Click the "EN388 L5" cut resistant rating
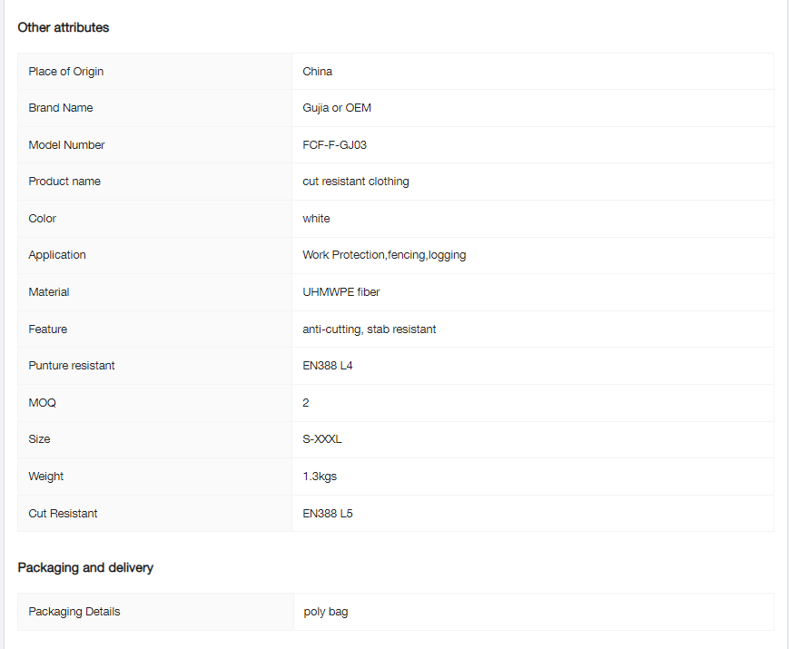Image resolution: width=789 pixels, height=649 pixels. tap(328, 514)
